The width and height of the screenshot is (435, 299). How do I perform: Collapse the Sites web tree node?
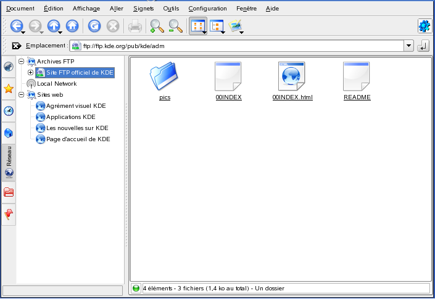22,94
